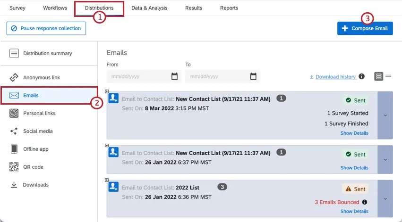Viewport: 402px width, 222px height.
Task: Click the recipient count badge 3
Action: [222, 187]
